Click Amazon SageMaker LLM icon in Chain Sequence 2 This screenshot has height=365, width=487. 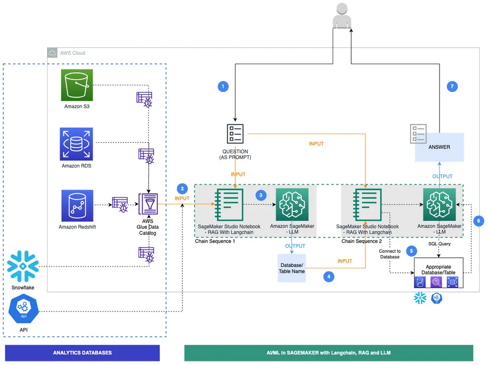439,205
